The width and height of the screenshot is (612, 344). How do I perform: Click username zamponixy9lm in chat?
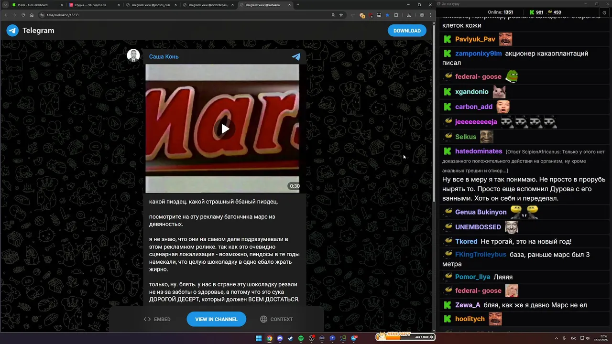click(478, 54)
